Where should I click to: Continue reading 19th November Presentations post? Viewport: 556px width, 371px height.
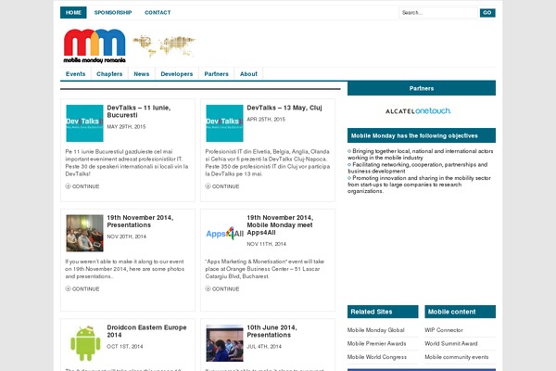[86, 289]
